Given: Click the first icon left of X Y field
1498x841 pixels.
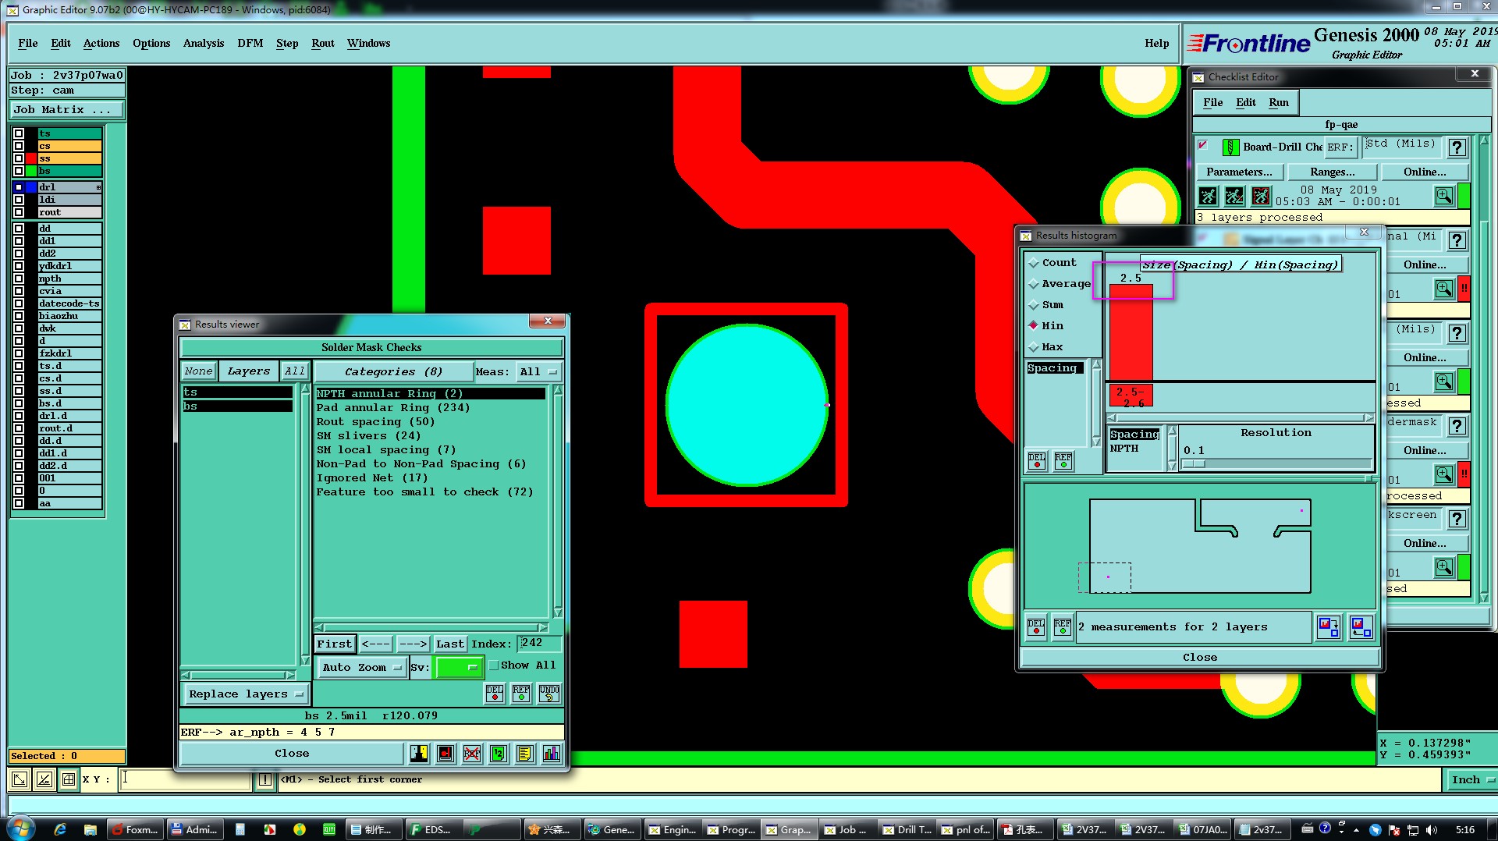Looking at the screenshot, I should (x=20, y=779).
